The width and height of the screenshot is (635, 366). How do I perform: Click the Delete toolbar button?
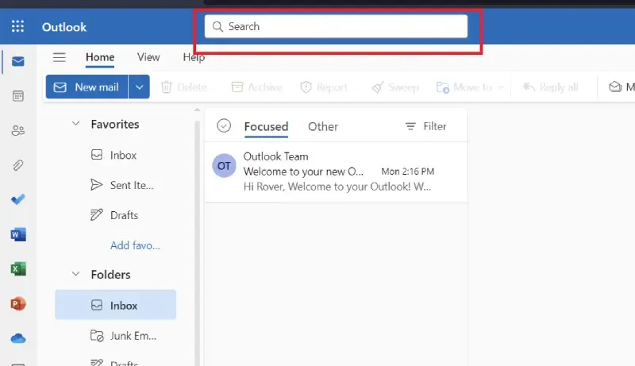[x=184, y=87]
